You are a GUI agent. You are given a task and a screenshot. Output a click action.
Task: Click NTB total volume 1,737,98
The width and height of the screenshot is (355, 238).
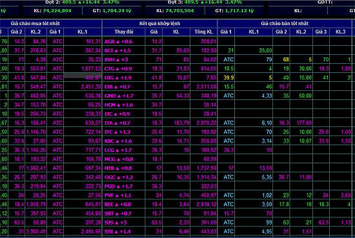(207, 168)
